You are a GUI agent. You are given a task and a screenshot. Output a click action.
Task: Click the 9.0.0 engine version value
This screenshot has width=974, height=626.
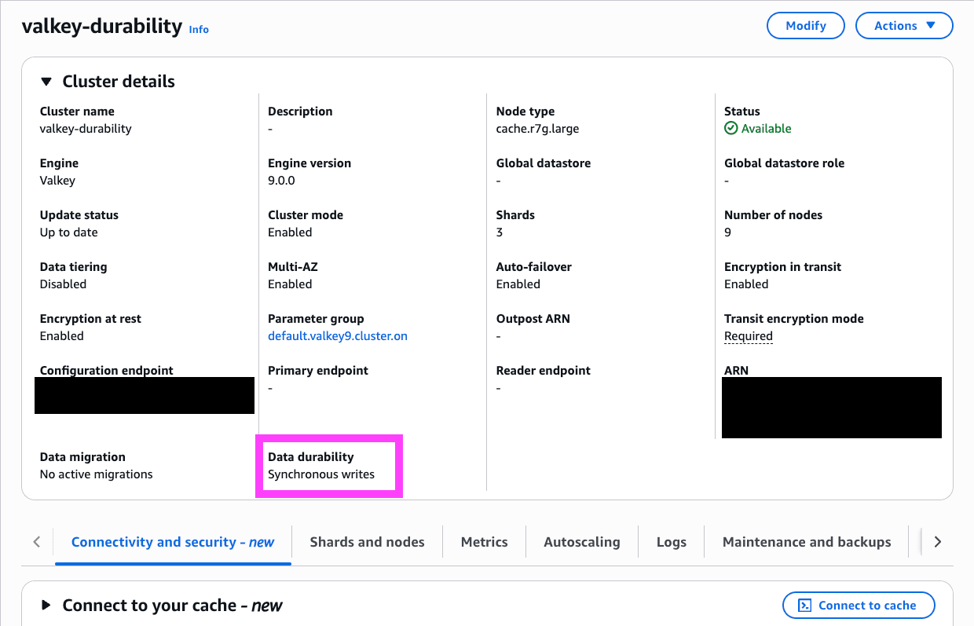pyautogui.click(x=283, y=181)
